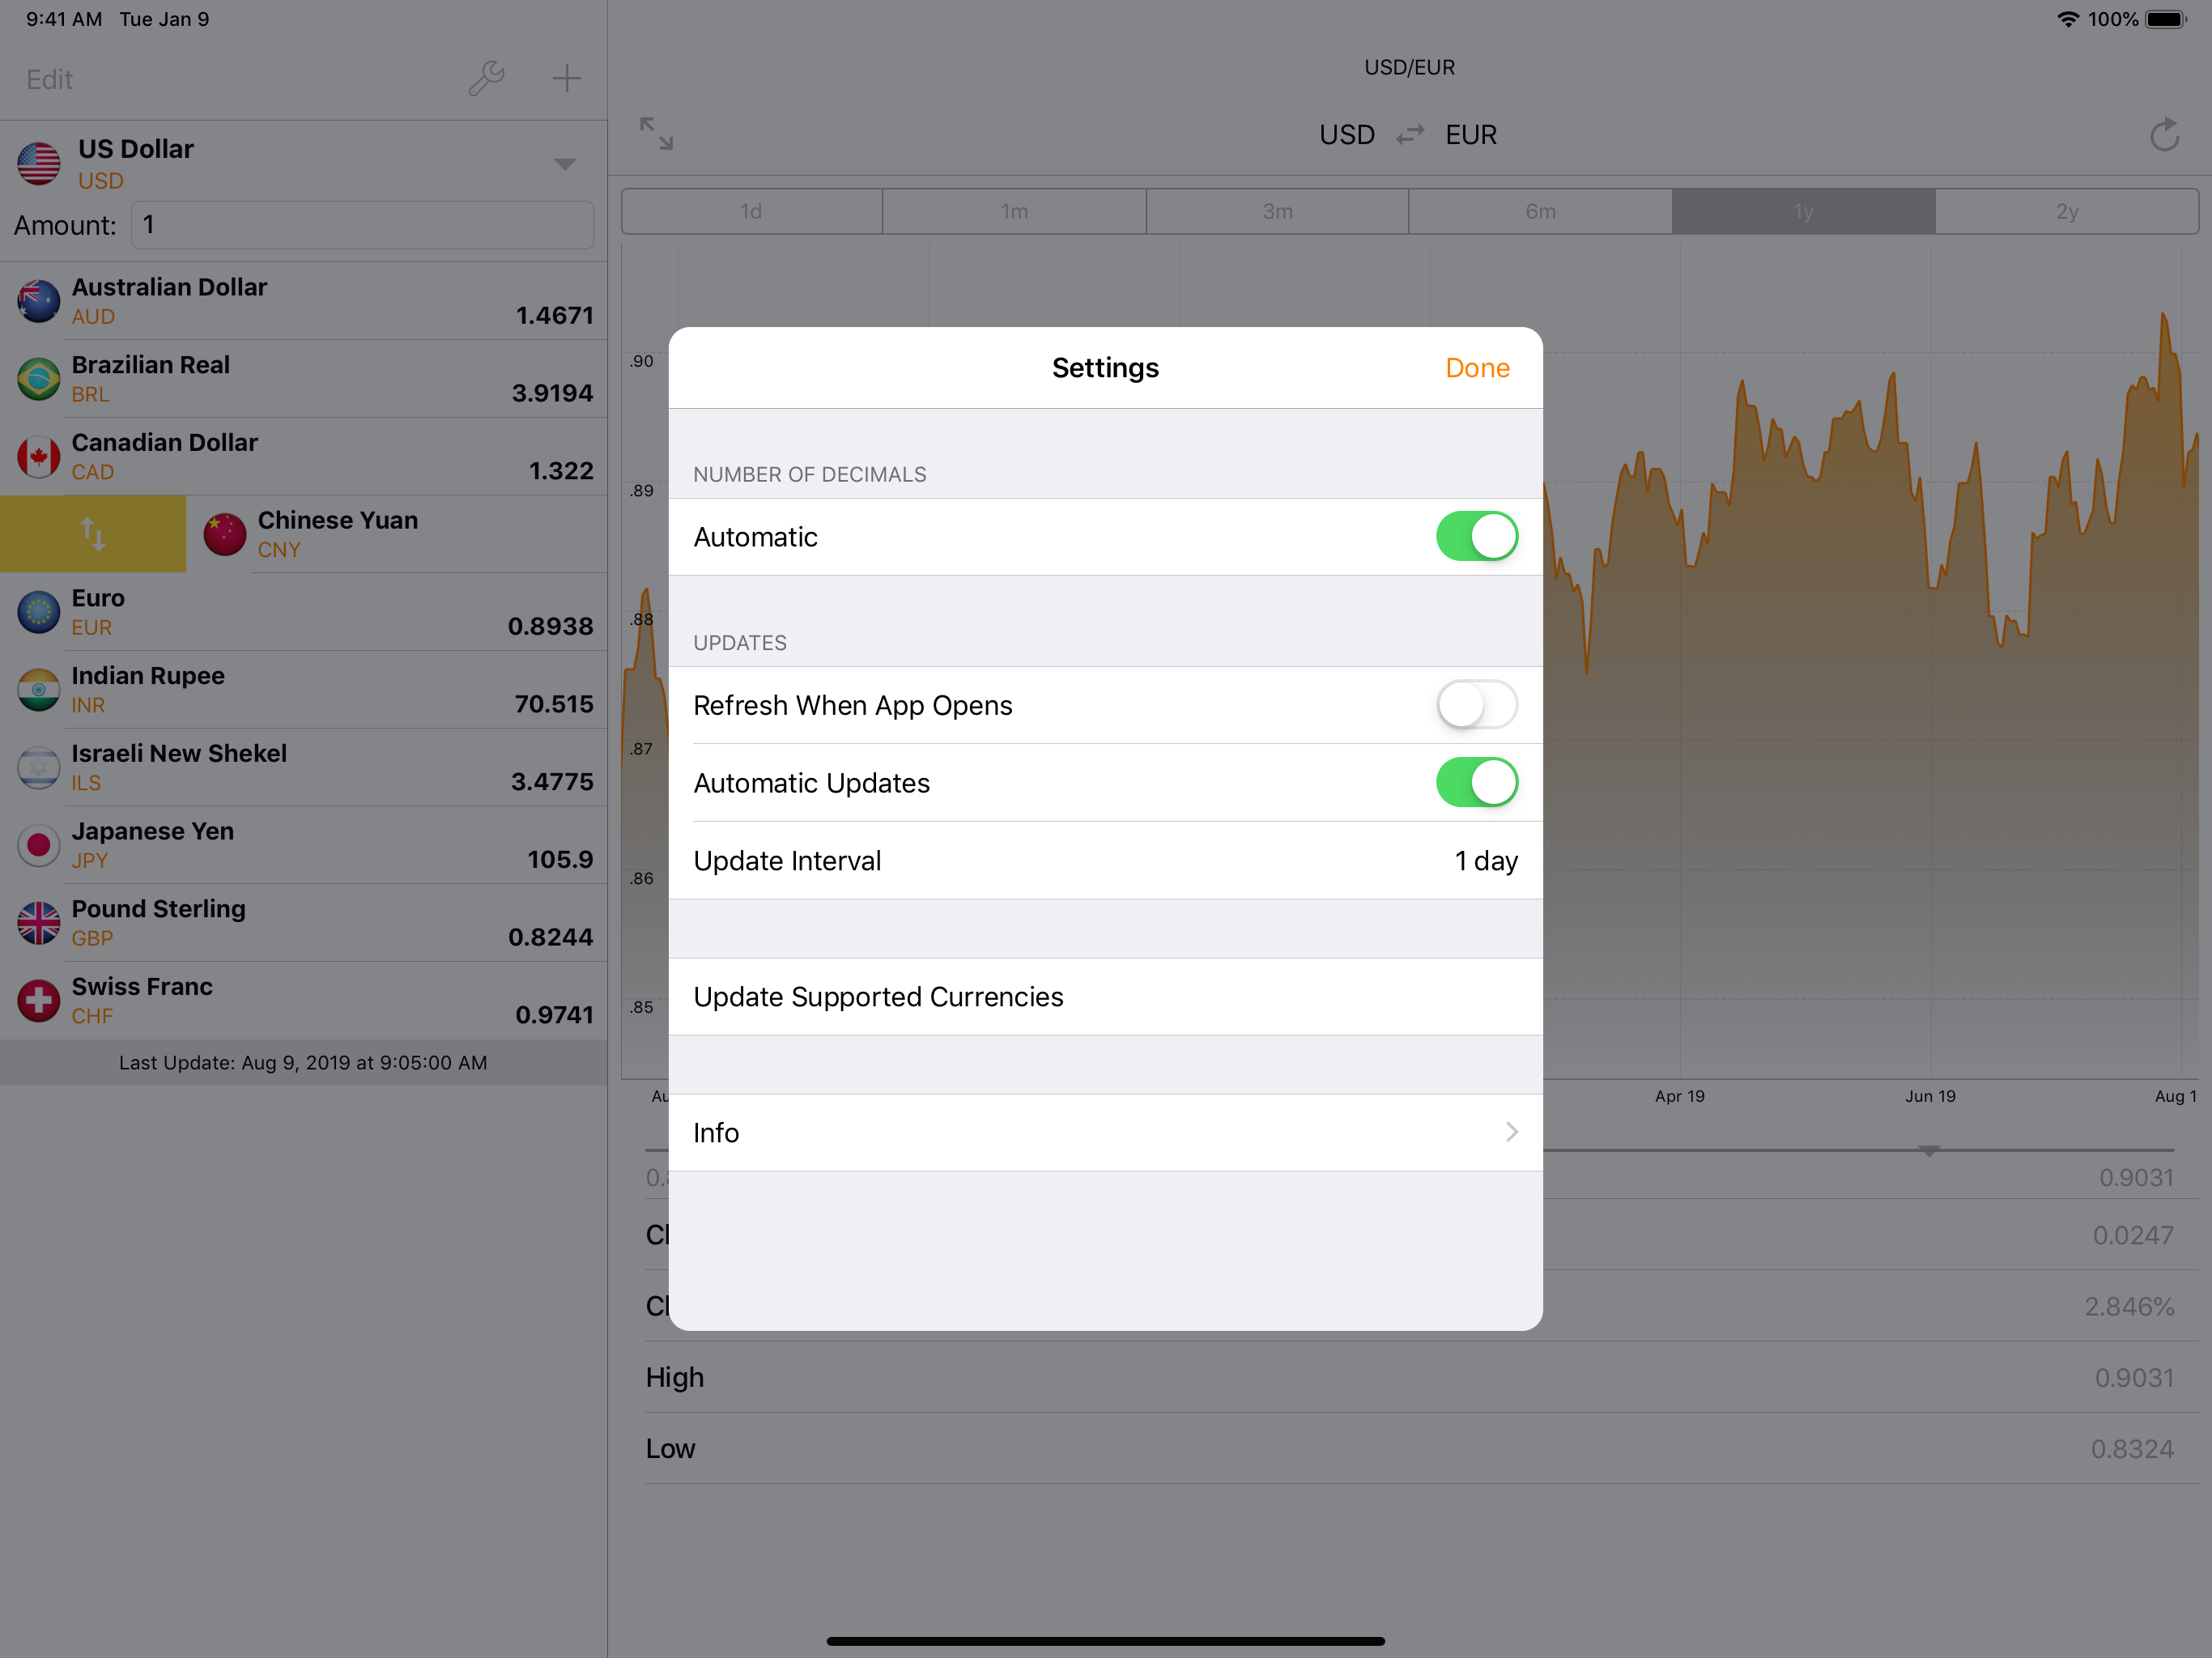Tap the Australian Dollar flag icon
The height and width of the screenshot is (1658, 2212).
(39, 301)
